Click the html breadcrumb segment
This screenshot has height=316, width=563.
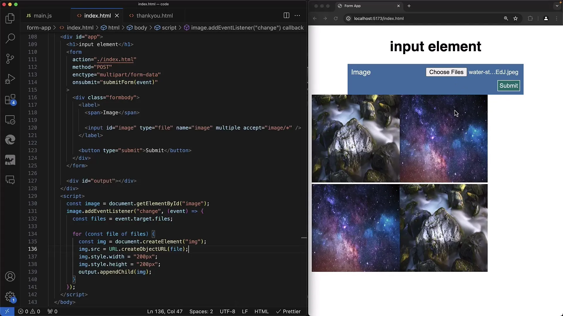point(110,28)
